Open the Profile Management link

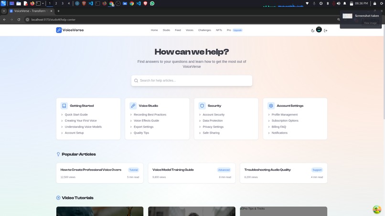tap(284, 114)
